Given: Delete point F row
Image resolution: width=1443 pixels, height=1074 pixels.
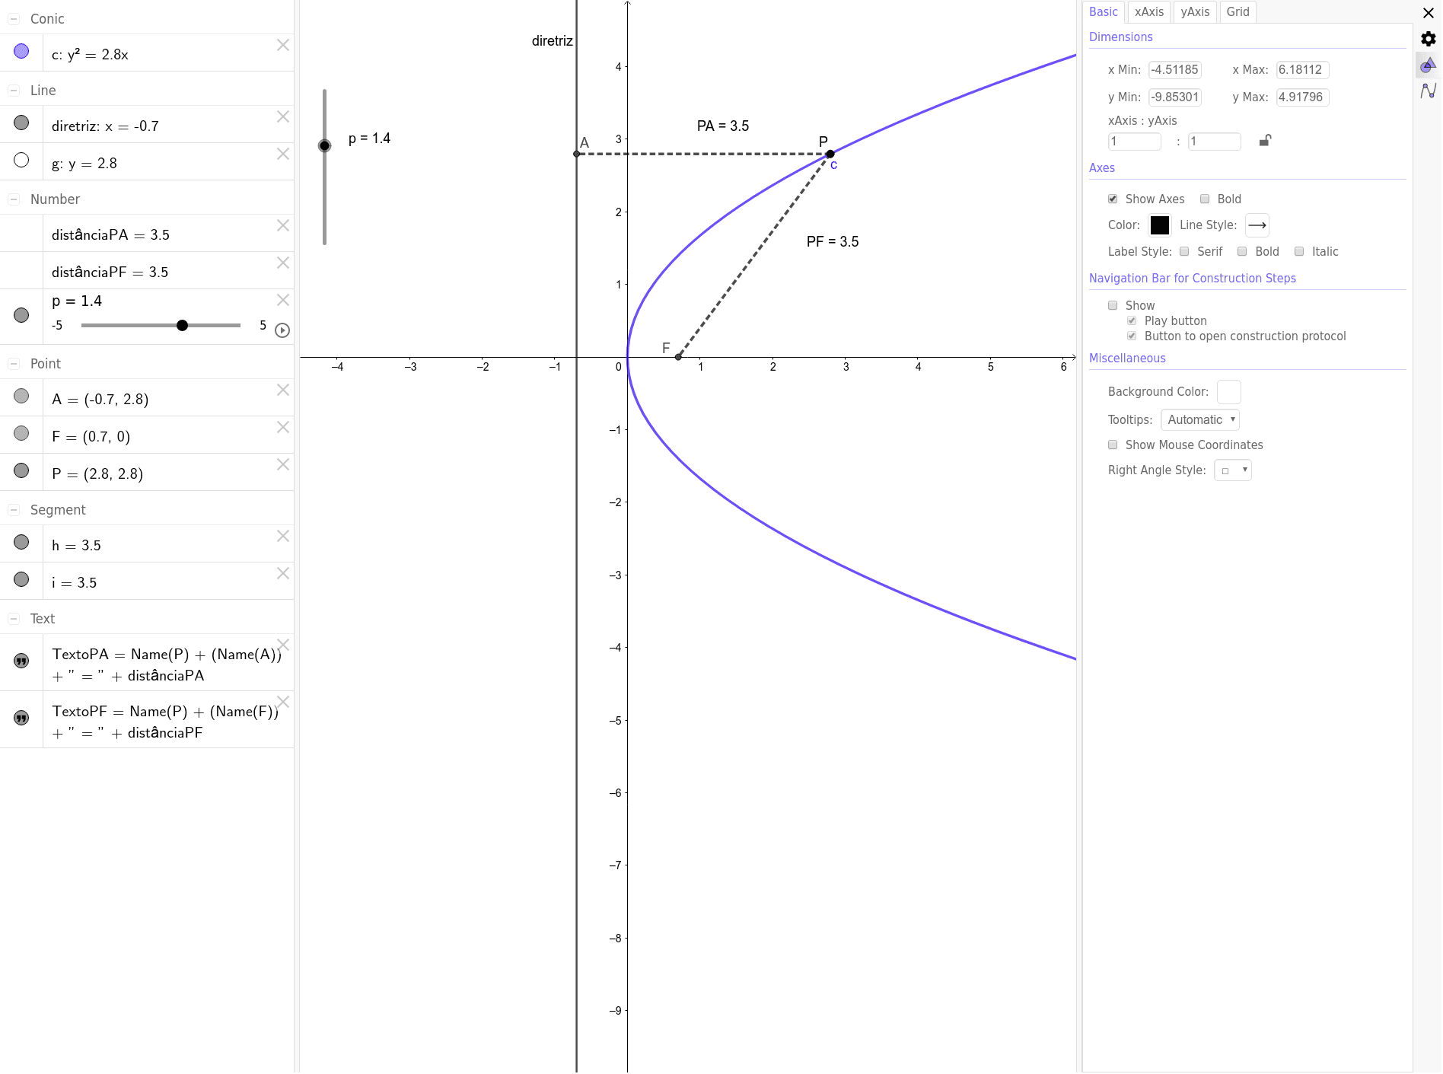Looking at the screenshot, I should tap(283, 427).
